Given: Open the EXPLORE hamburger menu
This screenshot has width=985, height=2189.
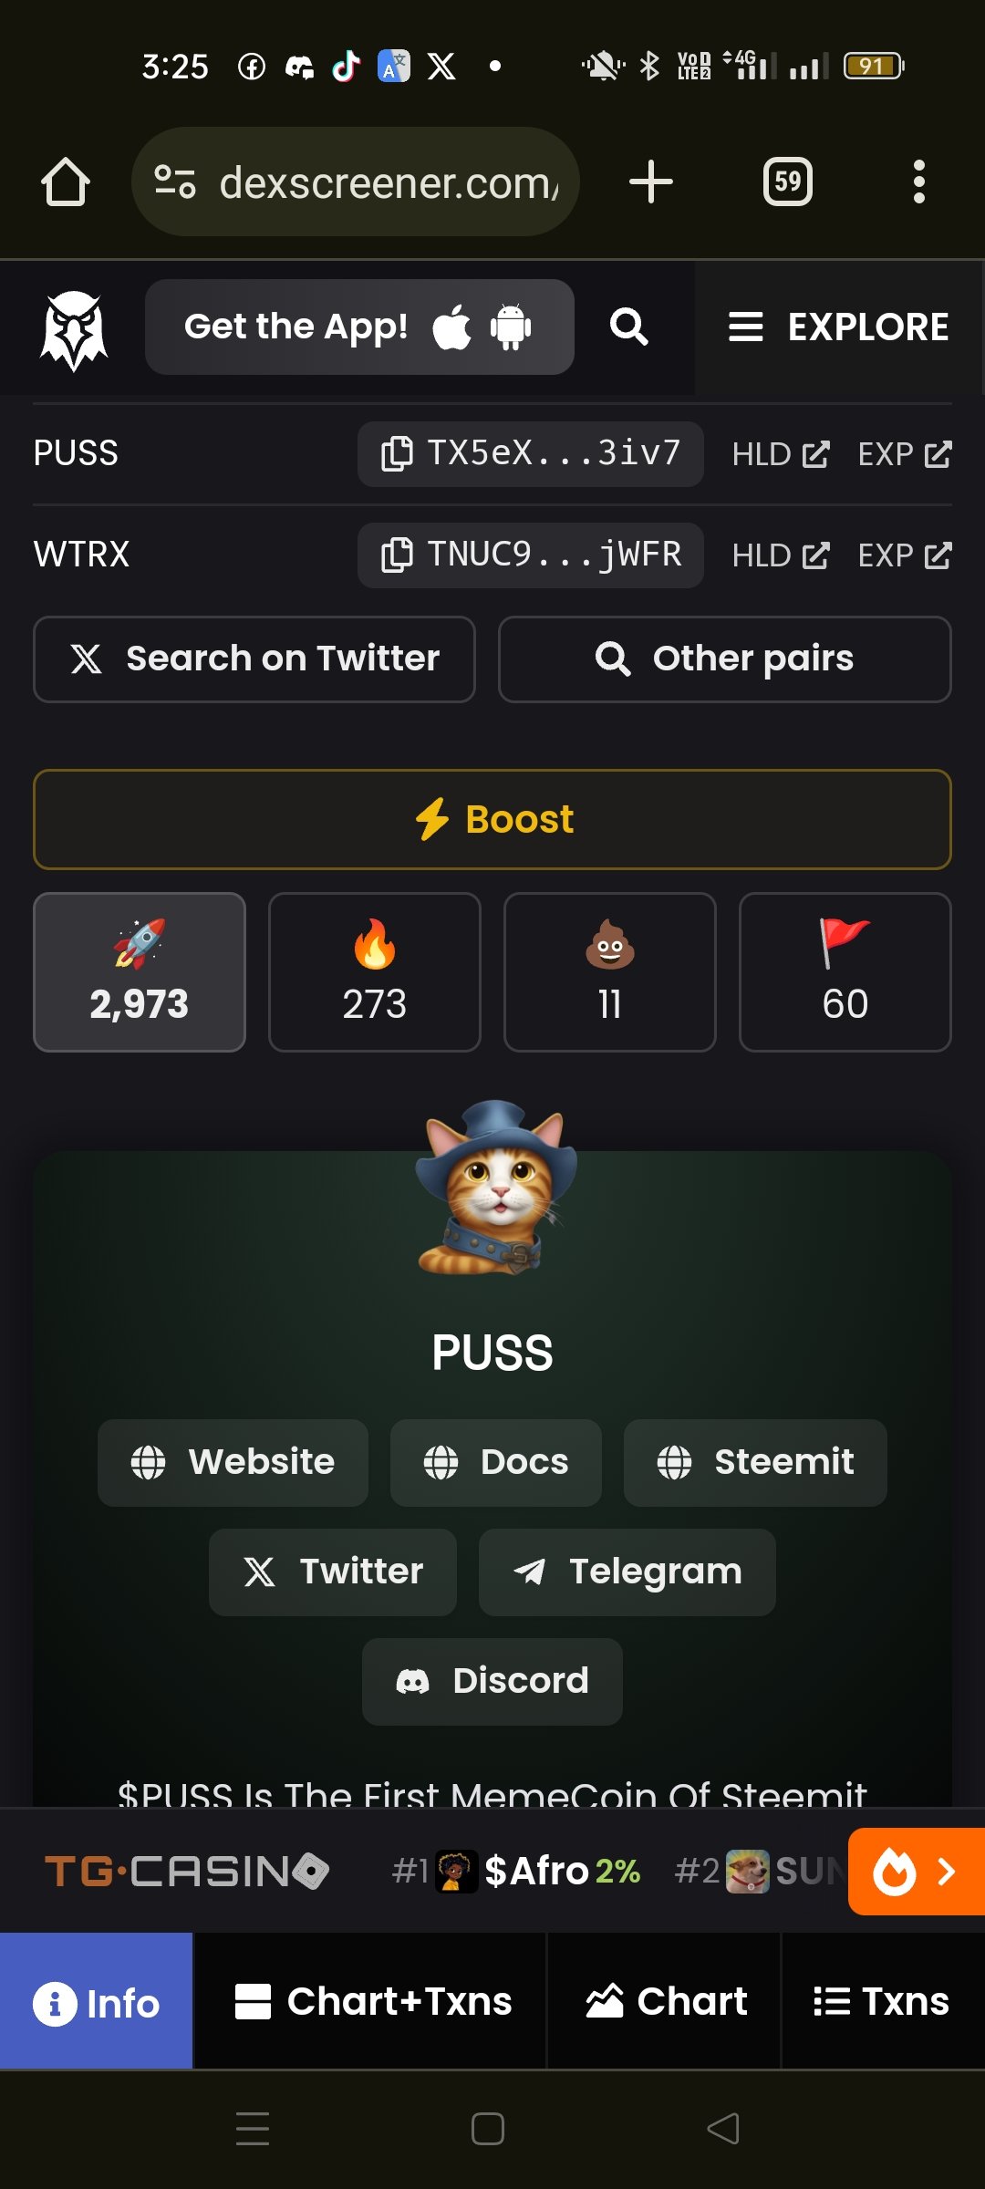Looking at the screenshot, I should pyautogui.click(x=838, y=327).
